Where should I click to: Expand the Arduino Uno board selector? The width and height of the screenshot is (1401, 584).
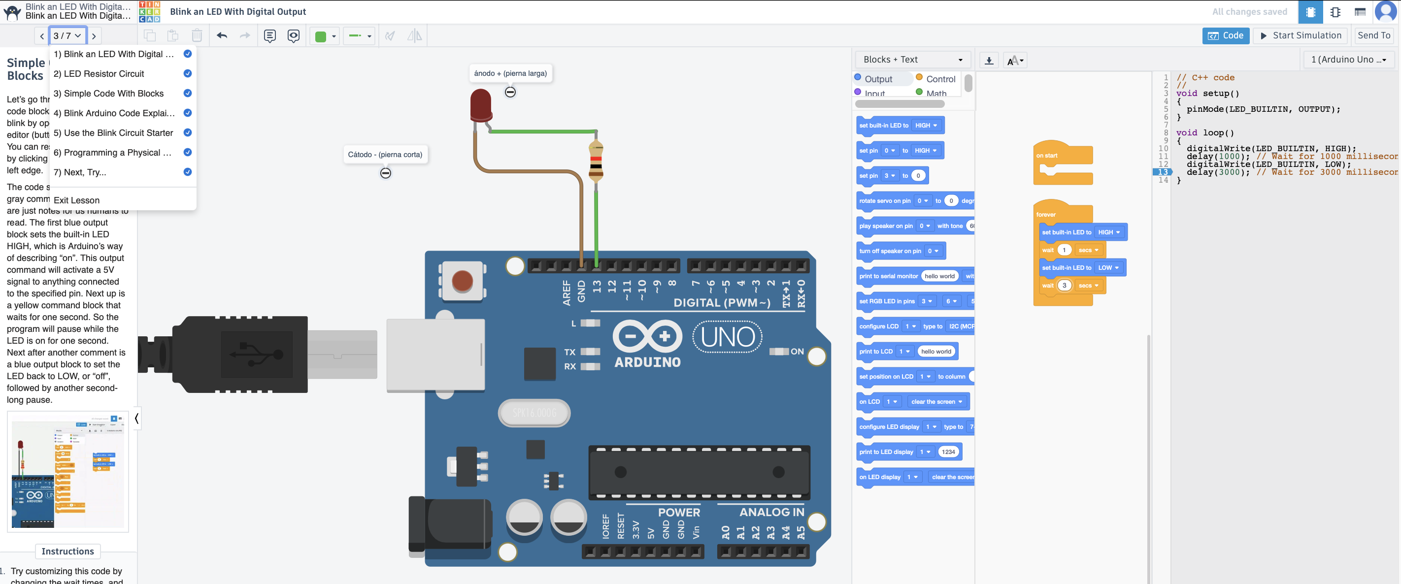[1348, 59]
